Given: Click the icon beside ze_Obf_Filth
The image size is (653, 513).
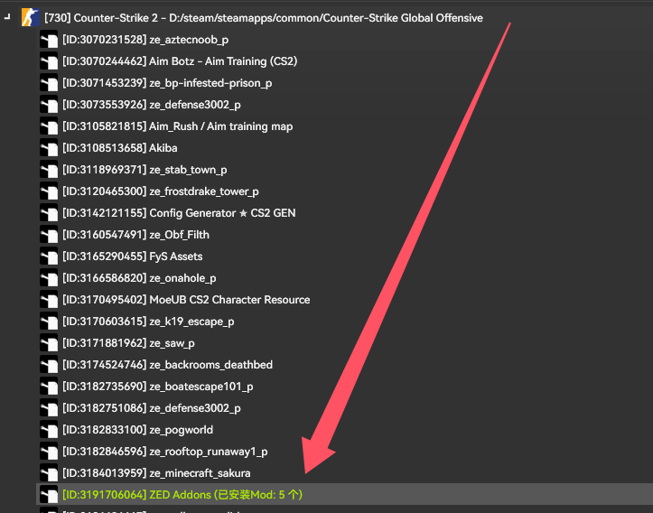Looking at the screenshot, I should coord(49,235).
